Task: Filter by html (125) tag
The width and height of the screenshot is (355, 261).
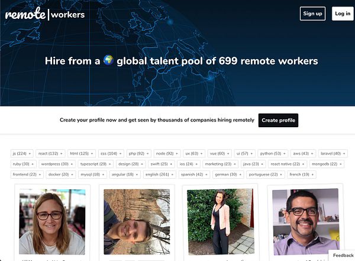Action: pos(82,153)
